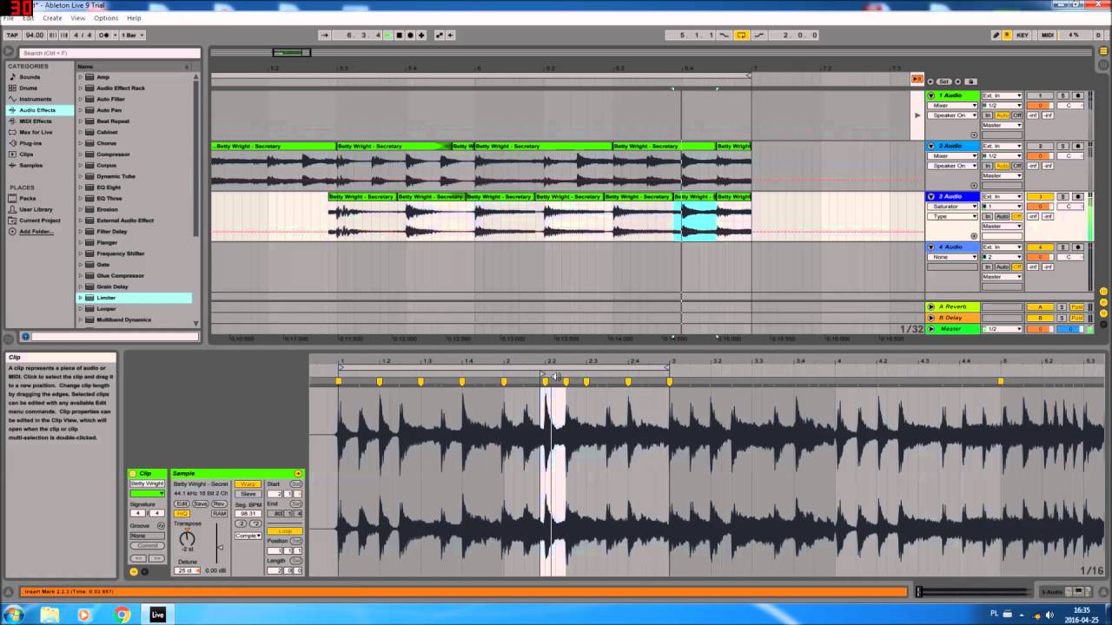The width and height of the screenshot is (1112, 625).
Task: Enable Draw Mode pencil icon
Action: (996, 35)
